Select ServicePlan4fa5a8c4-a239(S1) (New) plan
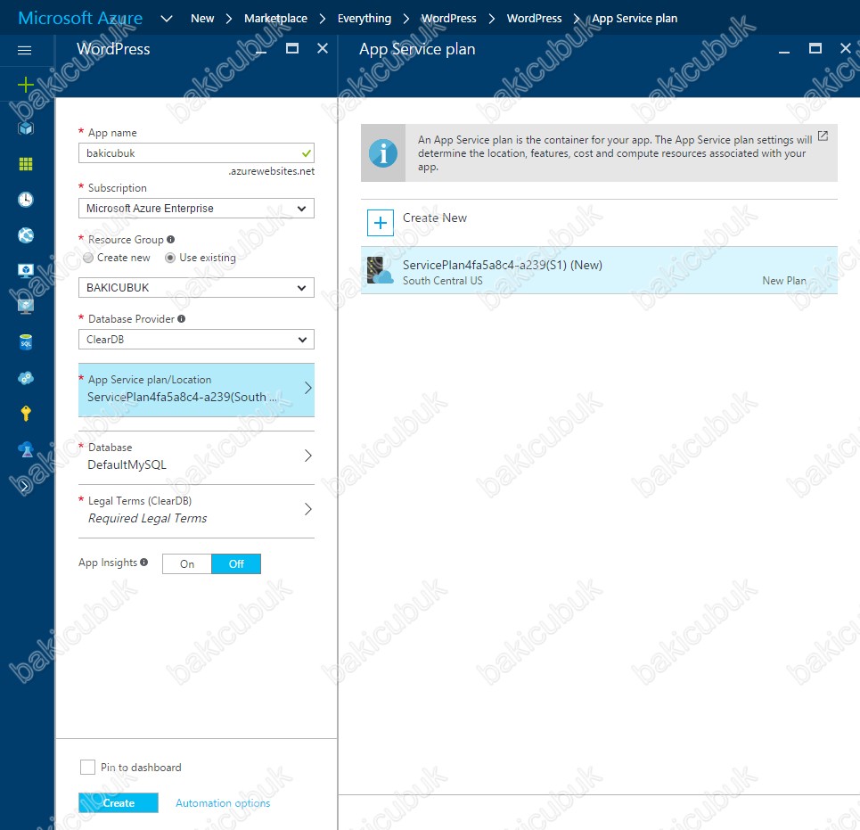 coord(599,270)
